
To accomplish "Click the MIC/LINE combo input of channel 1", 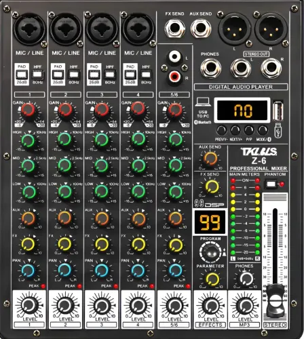I will (29, 29).
